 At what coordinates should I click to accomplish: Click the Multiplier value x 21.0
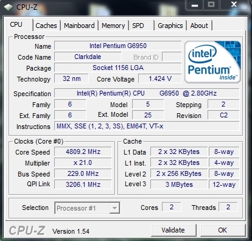(x=83, y=162)
